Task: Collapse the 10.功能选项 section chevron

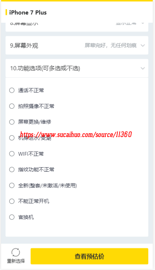Action: tap(143, 69)
